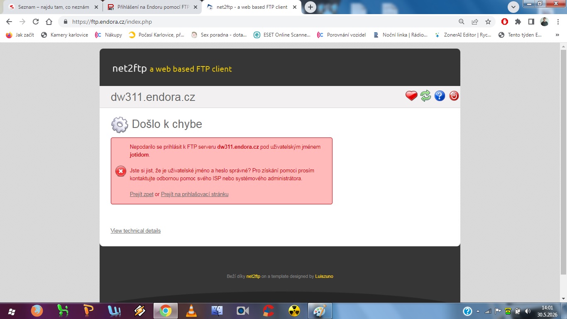
Task: Select the net2ftp tab
Action: point(252,7)
